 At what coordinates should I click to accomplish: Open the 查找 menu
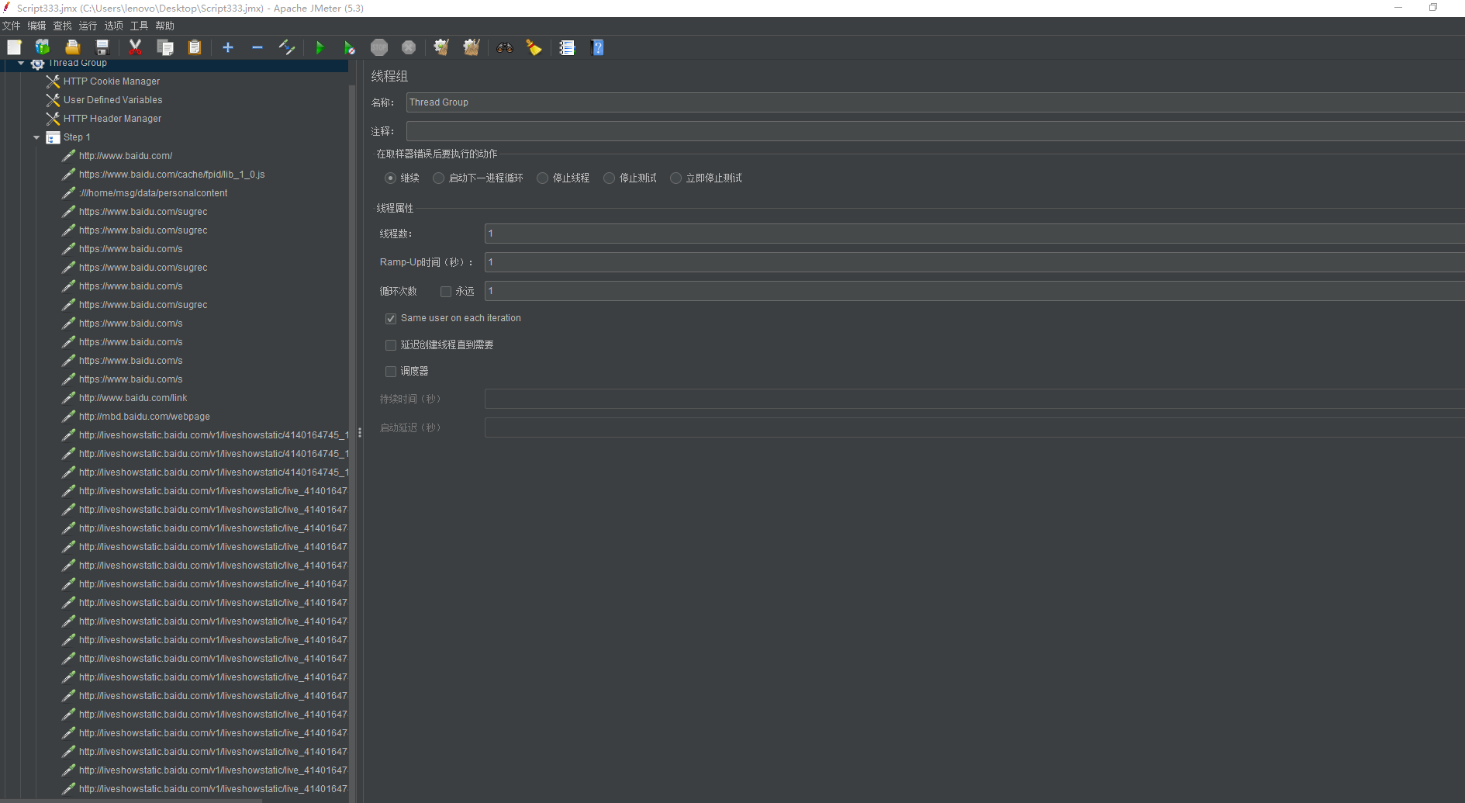pos(63,26)
